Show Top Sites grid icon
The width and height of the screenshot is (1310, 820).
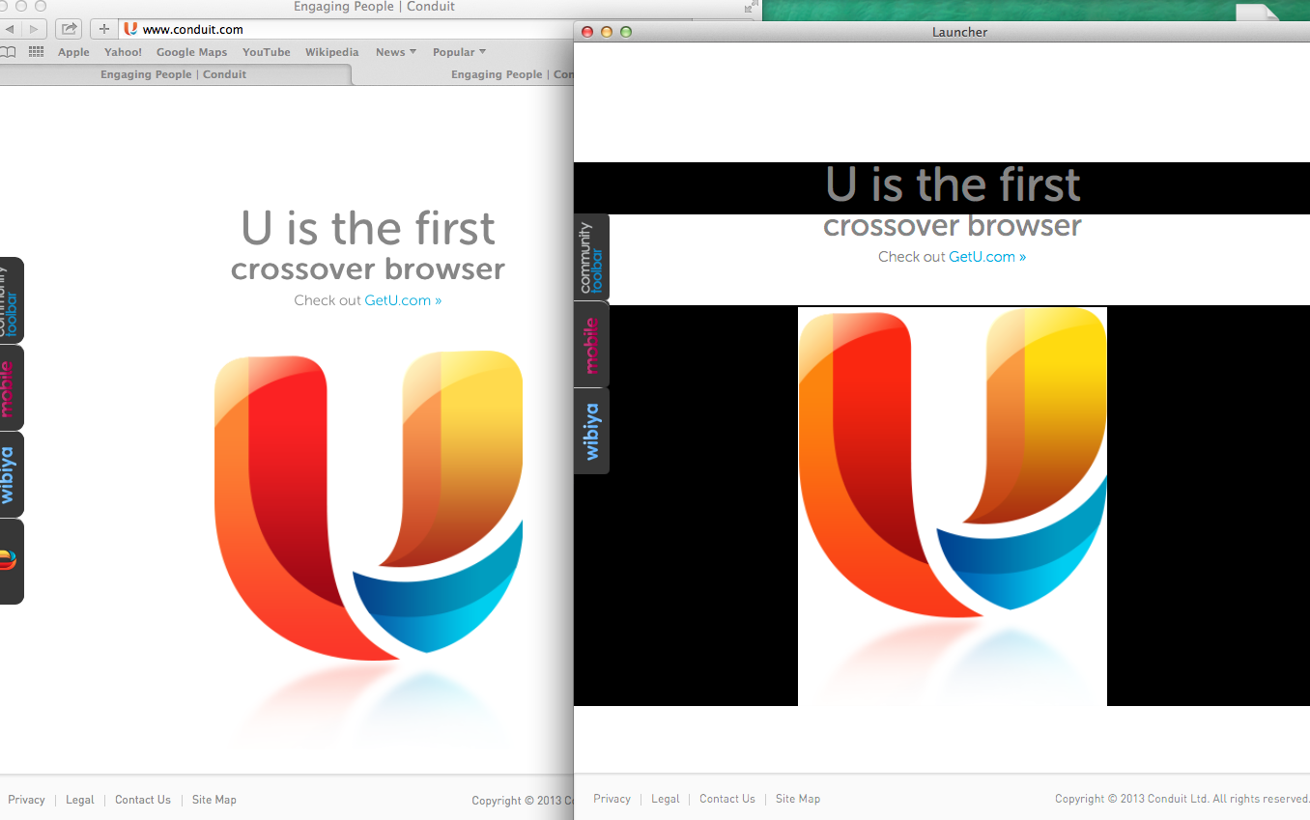(x=37, y=52)
